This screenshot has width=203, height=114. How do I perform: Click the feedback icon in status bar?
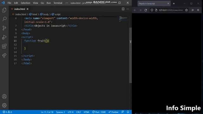[x=123, y=112]
